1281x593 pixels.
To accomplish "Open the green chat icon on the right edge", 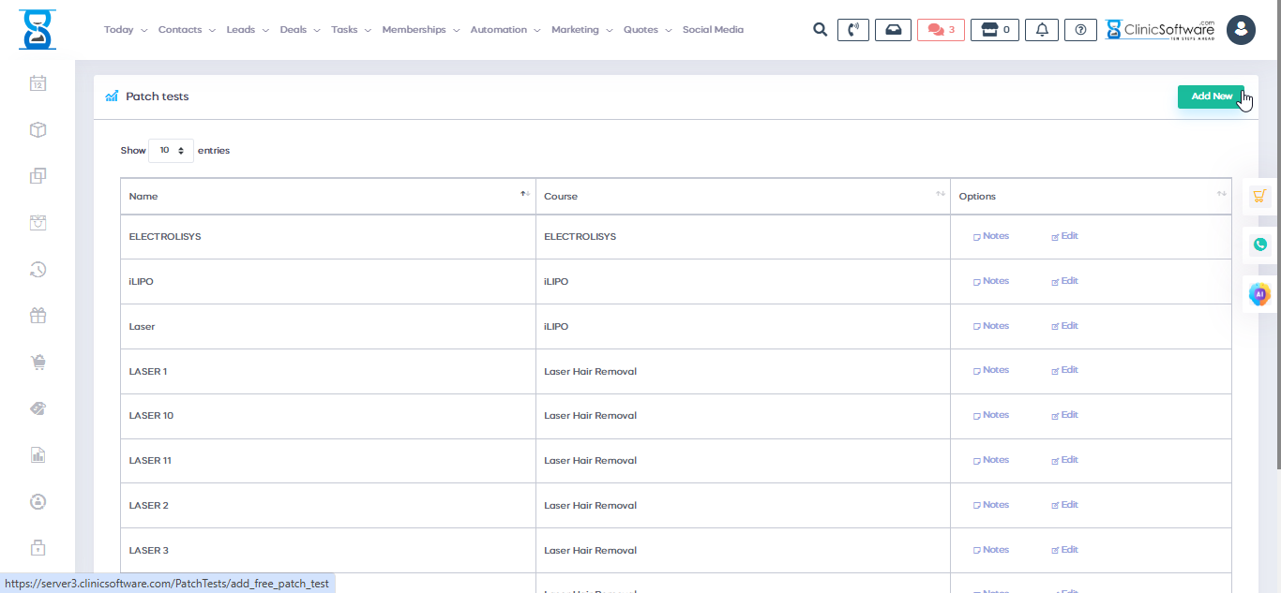I will coord(1259,244).
